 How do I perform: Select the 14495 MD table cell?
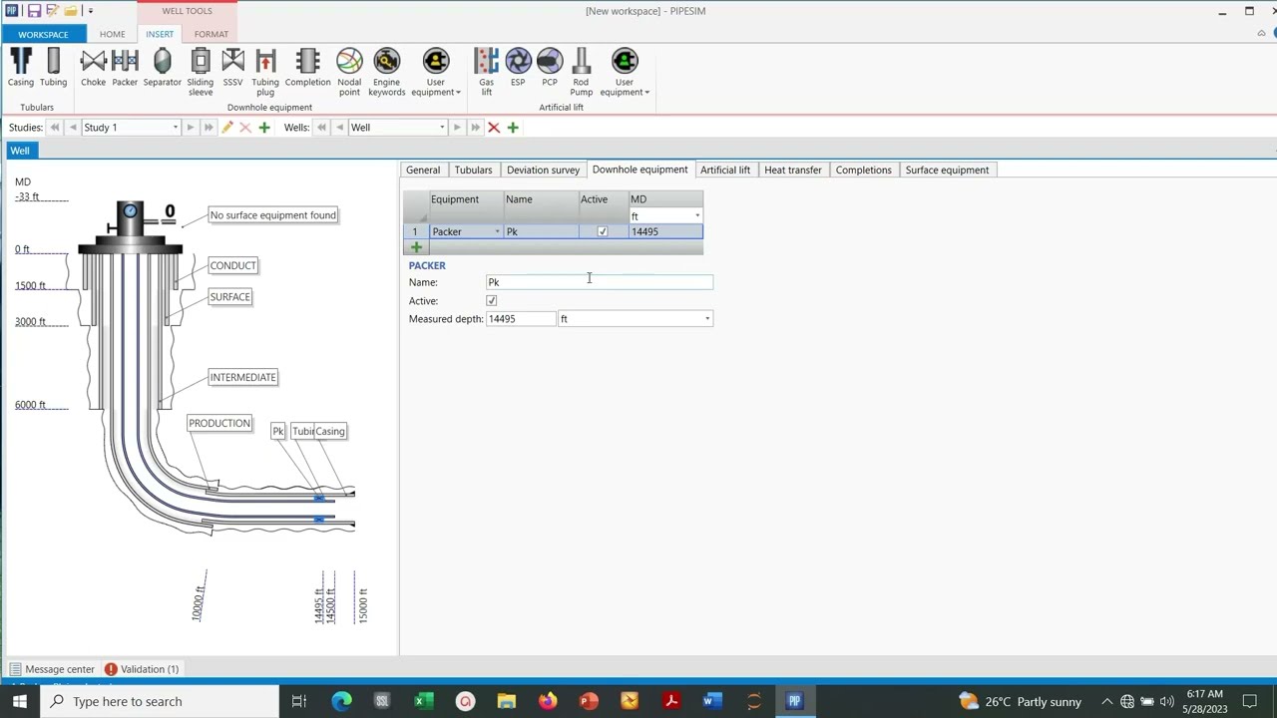pos(665,231)
